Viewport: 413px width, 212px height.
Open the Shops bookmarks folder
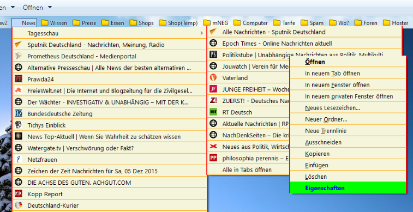tap(142, 23)
